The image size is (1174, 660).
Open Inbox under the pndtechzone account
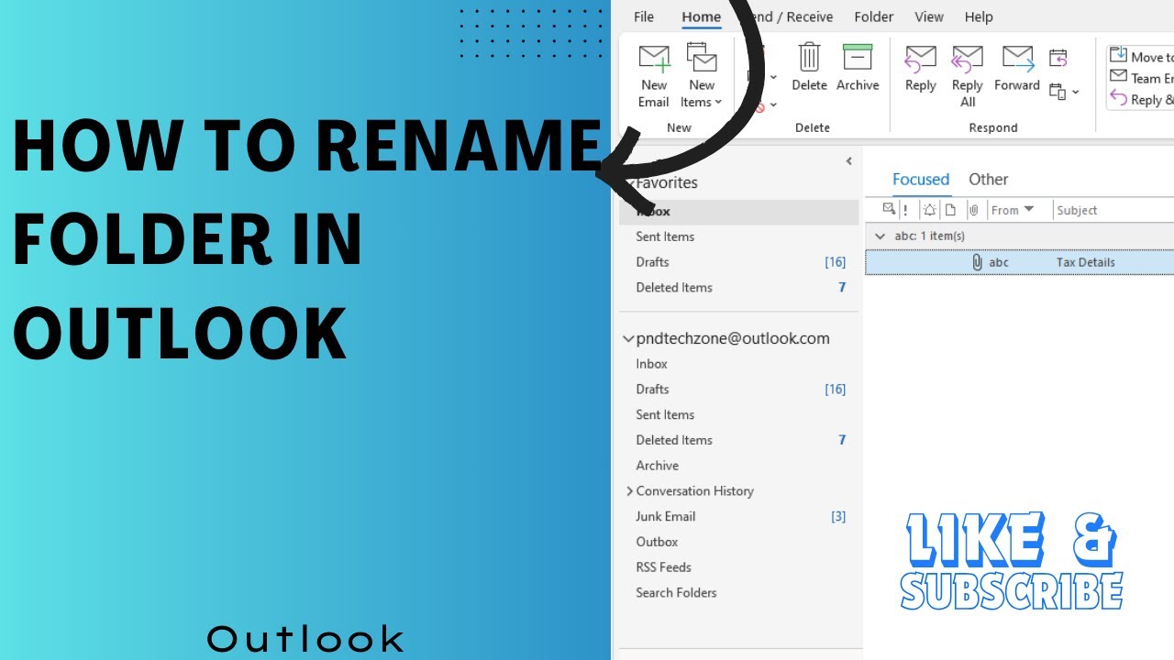coord(652,364)
